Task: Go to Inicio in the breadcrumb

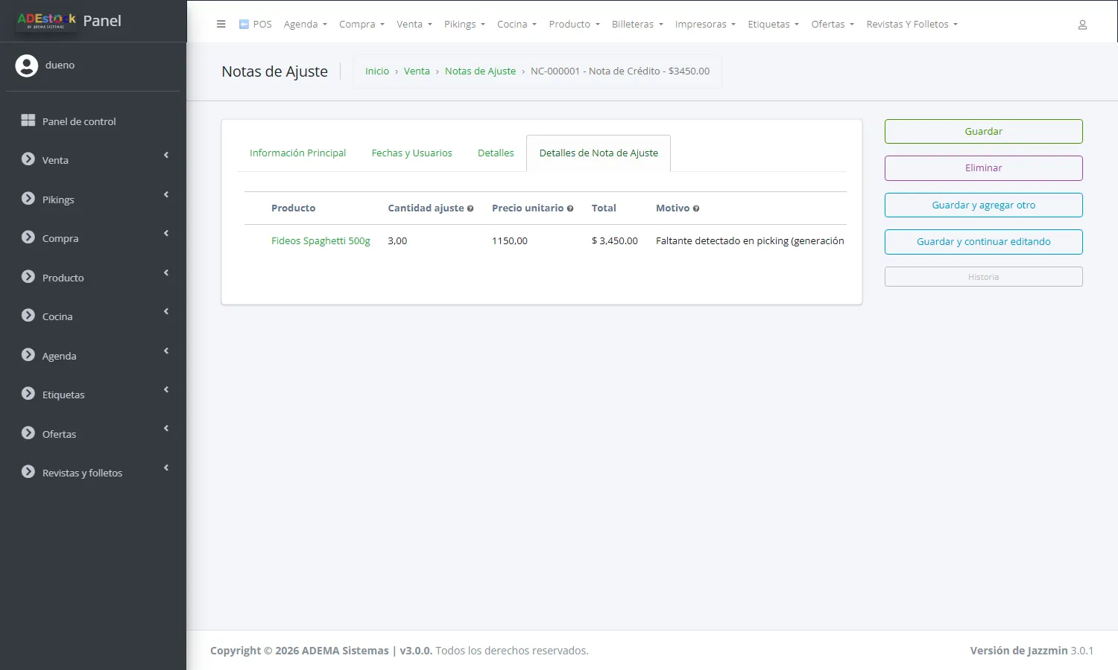Action: (377, 71)
